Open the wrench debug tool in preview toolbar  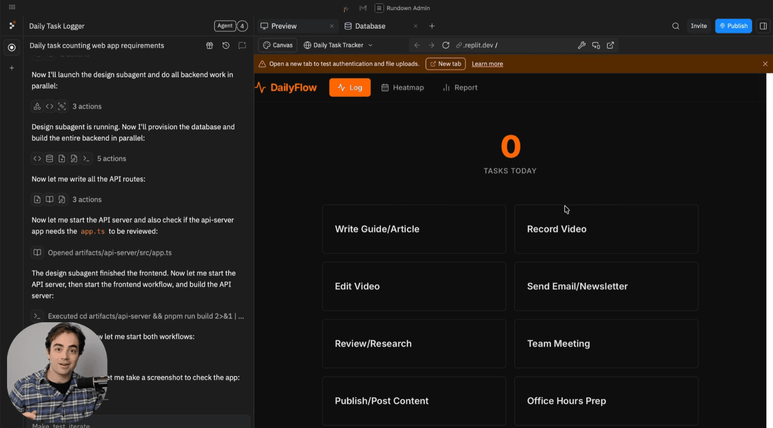tap(582, 45)
